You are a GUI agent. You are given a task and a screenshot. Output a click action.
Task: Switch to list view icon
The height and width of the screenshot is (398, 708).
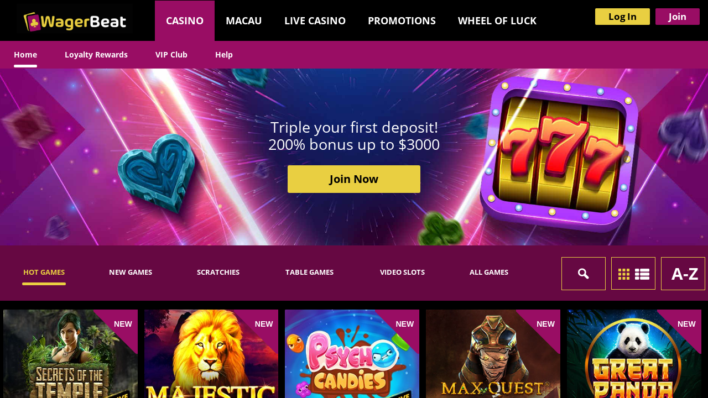coord(642,274)
